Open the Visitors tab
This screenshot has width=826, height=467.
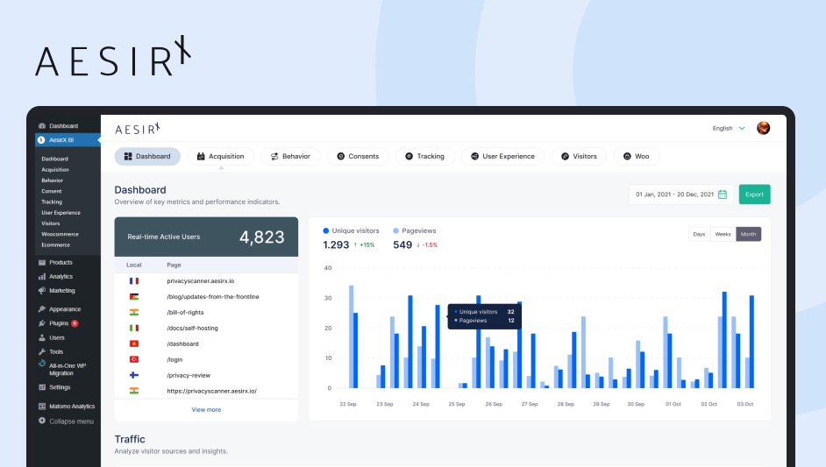(580, 156)
